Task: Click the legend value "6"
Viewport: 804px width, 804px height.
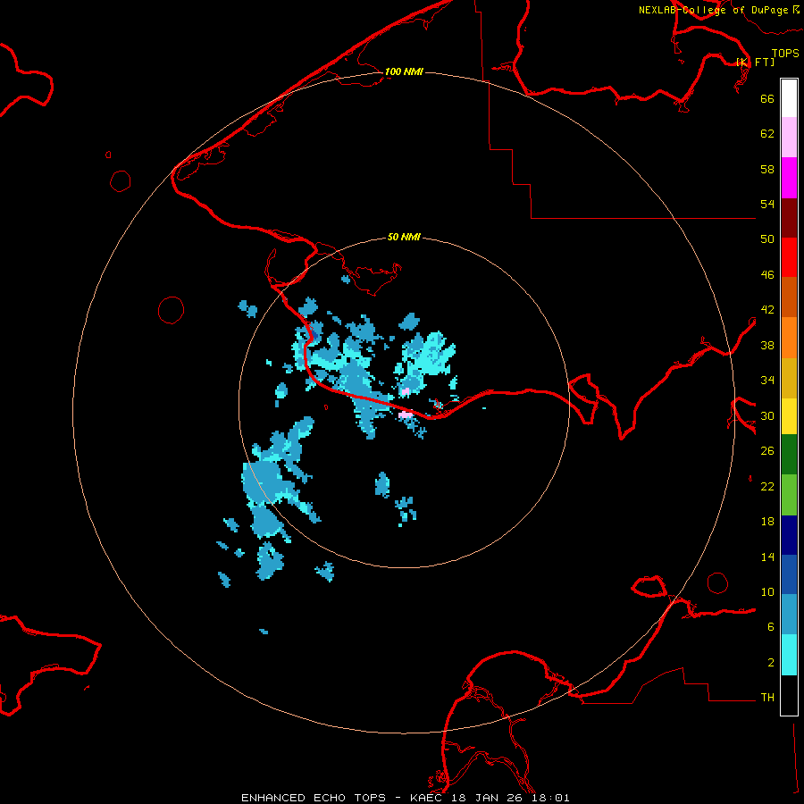Action: pos(771,627)
